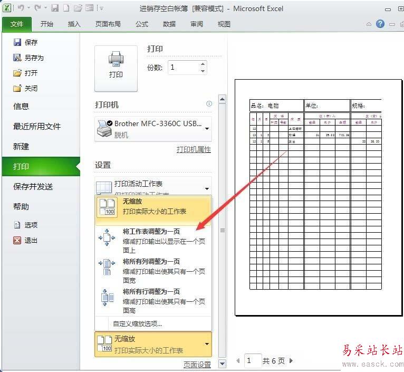
Task: Open the bottom 无缩放 scaling dropdown
Action: tap(153, 344)
